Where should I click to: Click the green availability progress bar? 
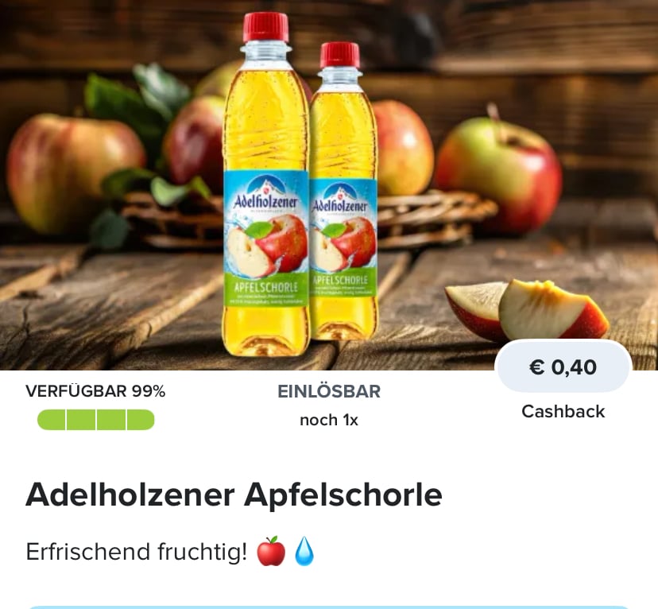[x=95, y=420]
